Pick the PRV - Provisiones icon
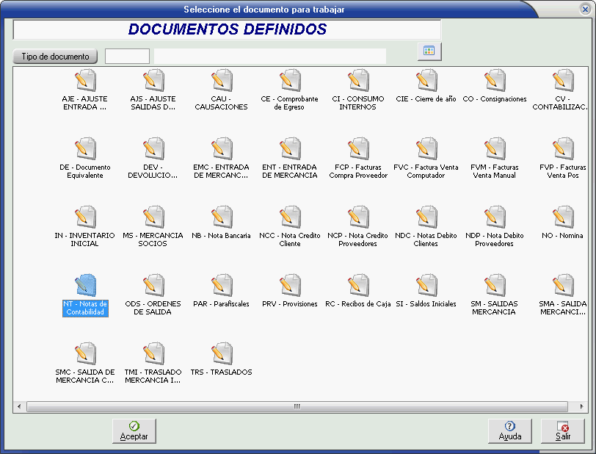 pyautogui.click(x=290, y=286)
